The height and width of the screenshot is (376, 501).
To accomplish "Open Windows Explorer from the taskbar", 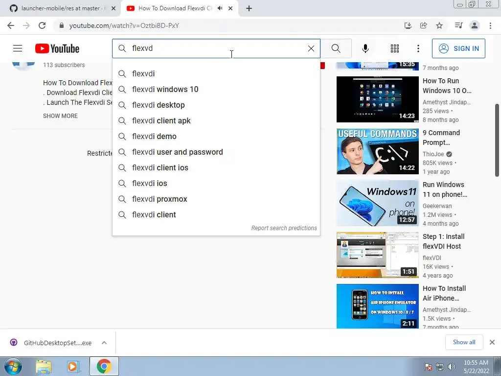I will pos(44,366).
